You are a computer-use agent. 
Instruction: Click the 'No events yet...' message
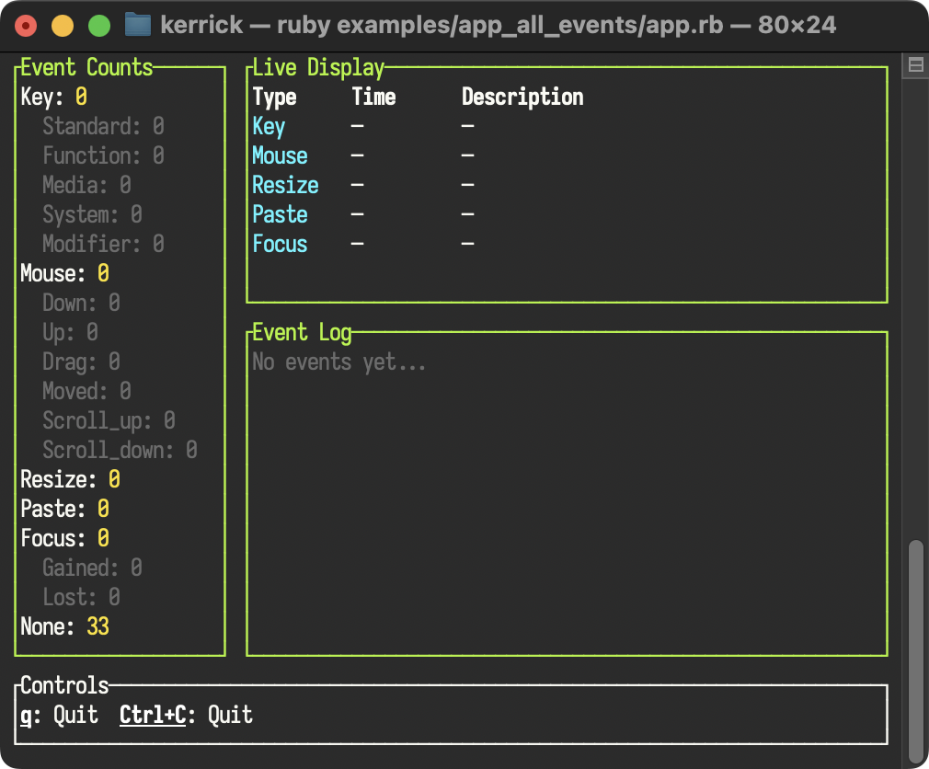338,362
